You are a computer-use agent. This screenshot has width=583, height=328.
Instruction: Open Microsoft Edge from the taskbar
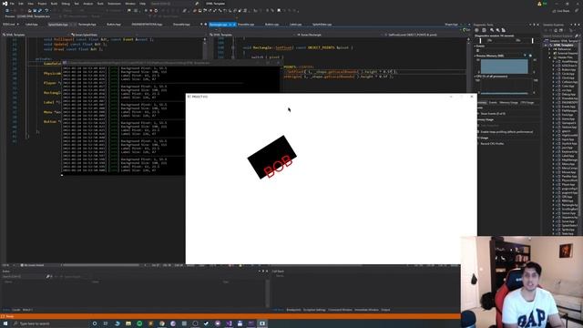[117, 323]
